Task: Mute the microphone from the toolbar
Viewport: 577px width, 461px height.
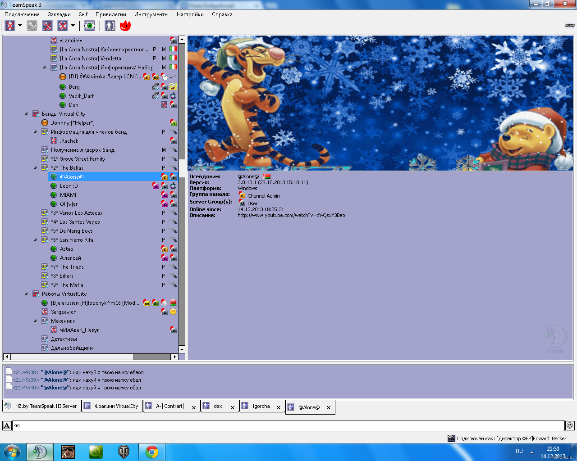Action: (x=47, y=26)
